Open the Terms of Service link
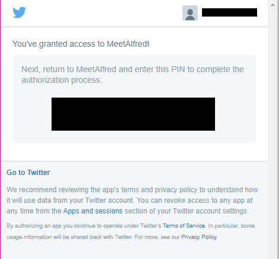 (x=184, y=226)
